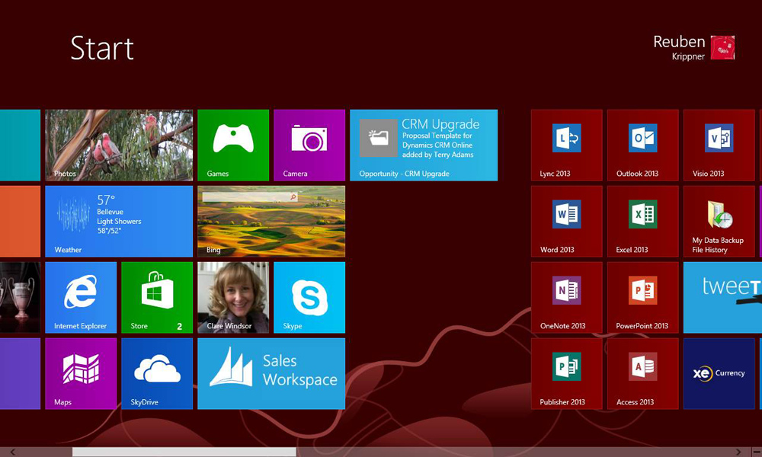
Task: Open the Photos tile with birds
Action: click(x=119, y=145)
